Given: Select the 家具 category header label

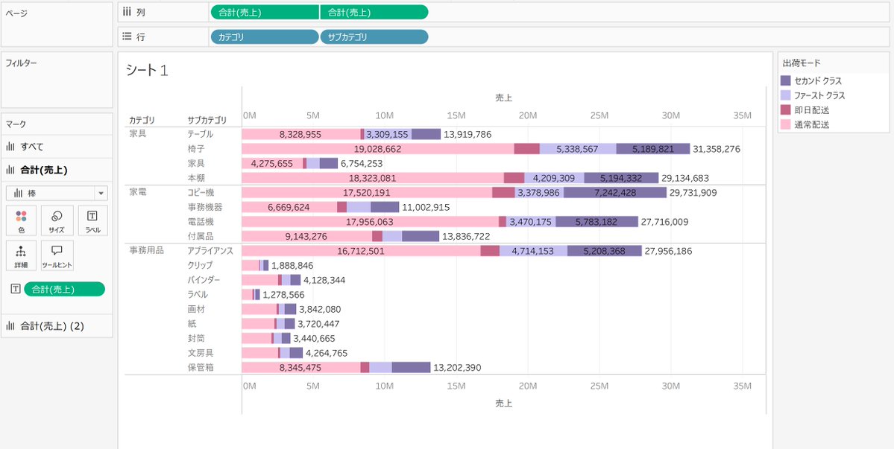Looking at the screenshot, I should click(137, 134).
